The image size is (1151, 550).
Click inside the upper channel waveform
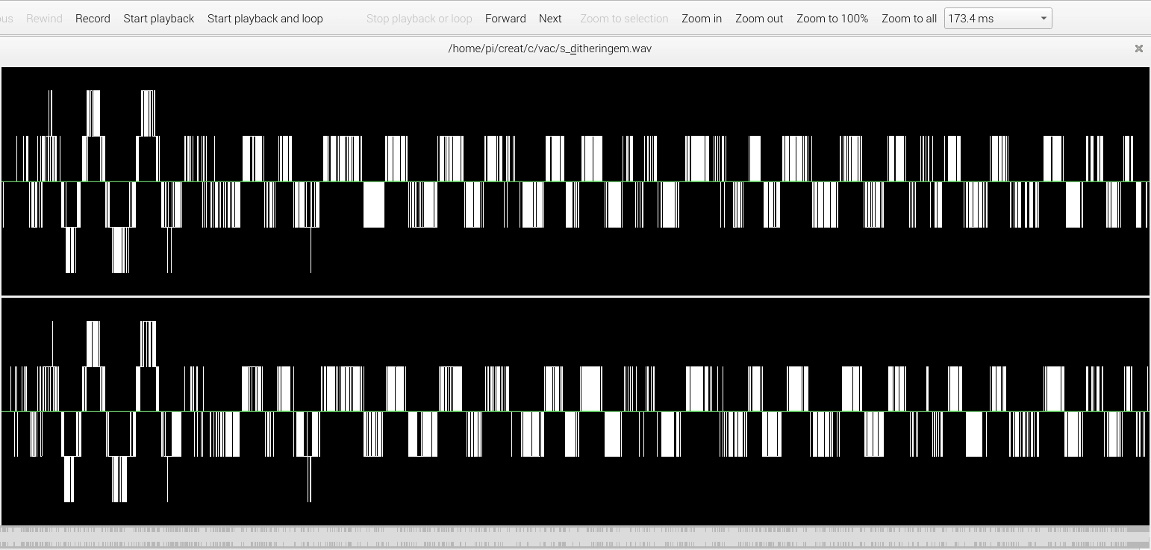(x=575, y=181)
